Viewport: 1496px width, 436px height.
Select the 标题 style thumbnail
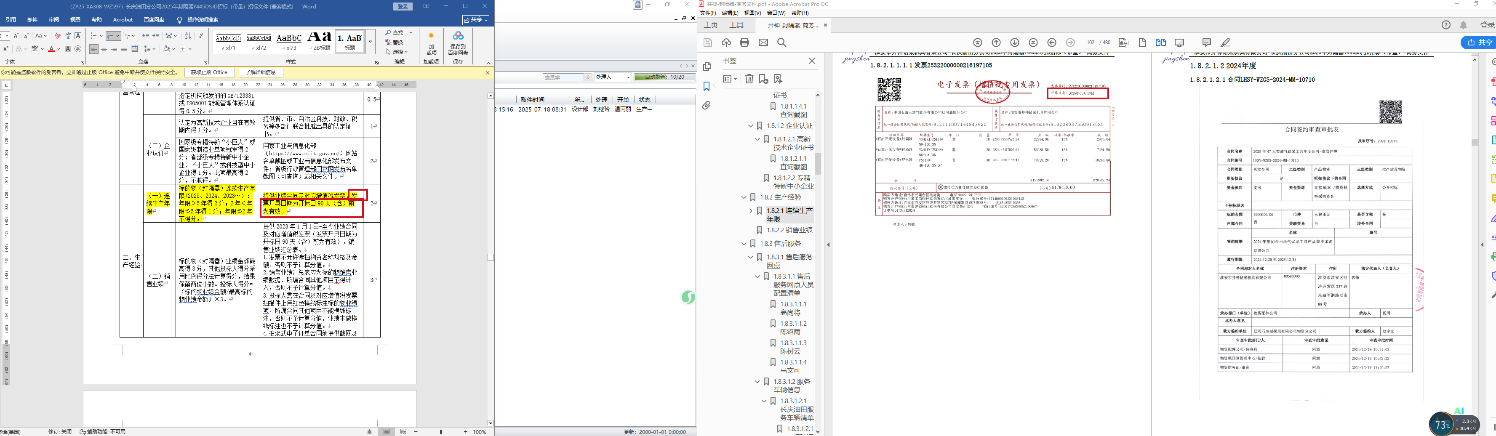[x=350, y=42]
